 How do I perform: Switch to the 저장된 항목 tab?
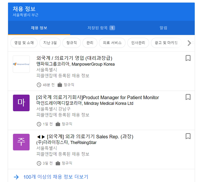101,28
